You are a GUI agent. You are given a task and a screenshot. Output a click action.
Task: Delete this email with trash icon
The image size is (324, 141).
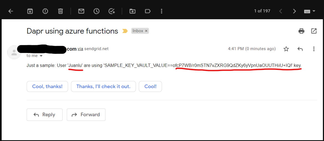[60, 11]
